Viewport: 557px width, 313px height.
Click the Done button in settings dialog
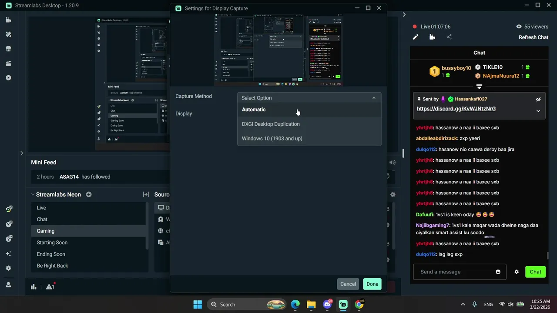tap(372, 284)
